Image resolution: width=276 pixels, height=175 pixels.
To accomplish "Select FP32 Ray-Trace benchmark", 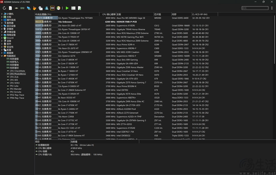I will [17, 95].
